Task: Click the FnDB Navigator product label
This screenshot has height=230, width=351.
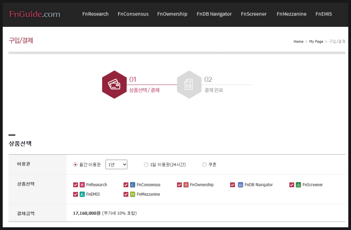Action: coord(259,185)
